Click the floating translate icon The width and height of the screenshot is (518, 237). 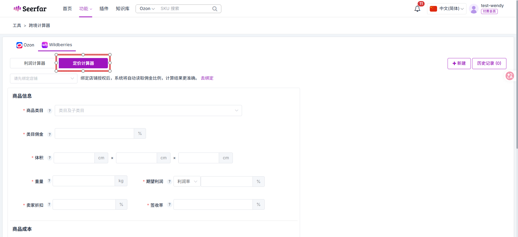pyautogui.click(x=509, y=76)
